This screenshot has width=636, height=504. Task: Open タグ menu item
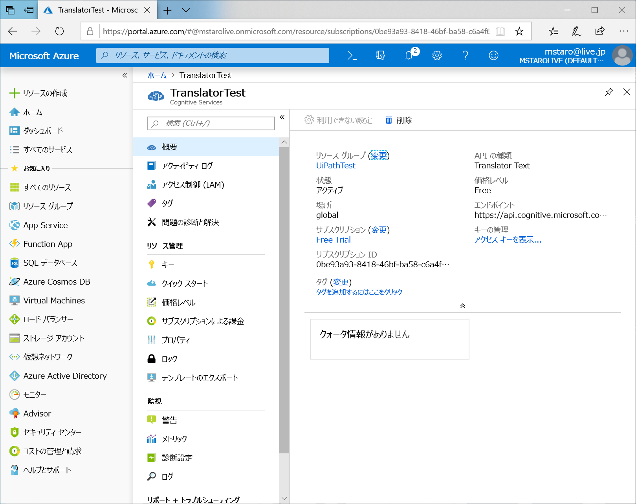[x=206, y=203]
